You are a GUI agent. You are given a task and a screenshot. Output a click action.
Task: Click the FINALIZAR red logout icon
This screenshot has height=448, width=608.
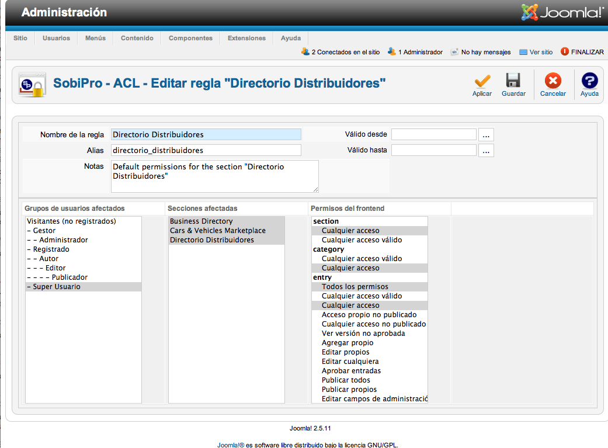(565, 51)
